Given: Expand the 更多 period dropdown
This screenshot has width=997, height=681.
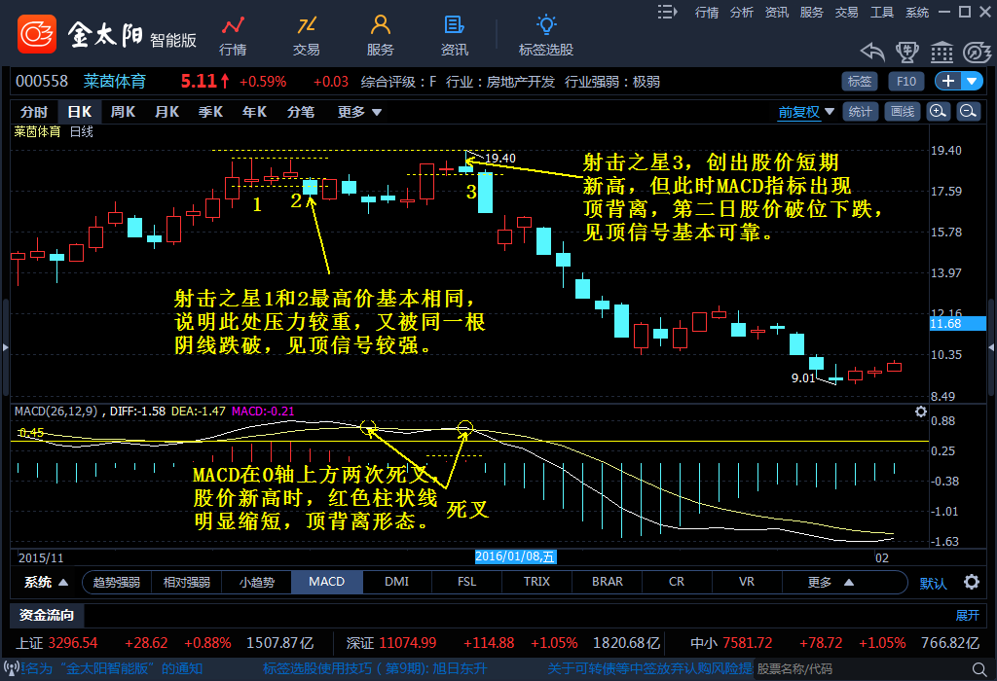Looking at the screenshot, I should coord(357,112).
